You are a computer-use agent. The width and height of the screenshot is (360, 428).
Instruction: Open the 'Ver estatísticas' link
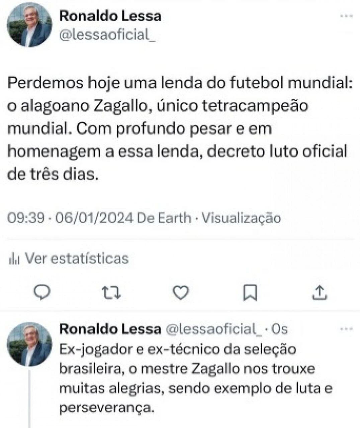[77, 258]
